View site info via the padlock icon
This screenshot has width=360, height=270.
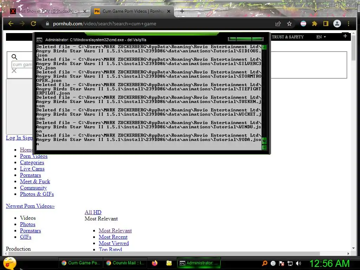pos(47,24)
